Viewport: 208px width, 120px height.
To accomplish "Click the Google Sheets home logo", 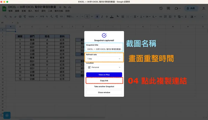I will pos(4,9).
